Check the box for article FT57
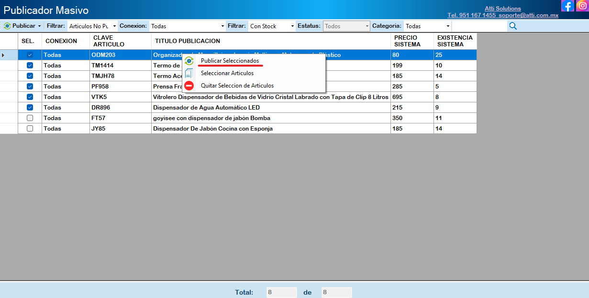This screenshot has width=589, height=298. tap(30, 118)
